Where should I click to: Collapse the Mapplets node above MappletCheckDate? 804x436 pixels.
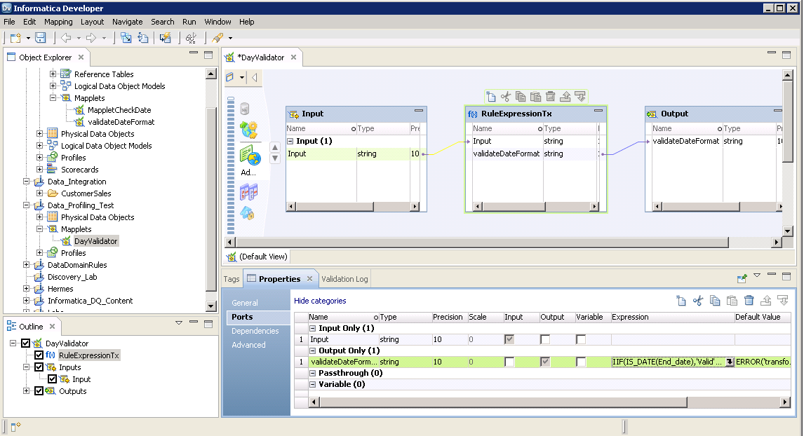tap(53, 97)
